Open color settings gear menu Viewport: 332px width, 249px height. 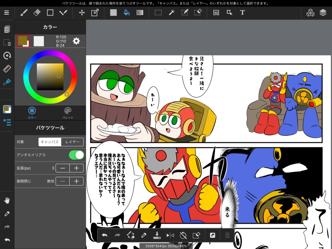(x=76, y=41)
